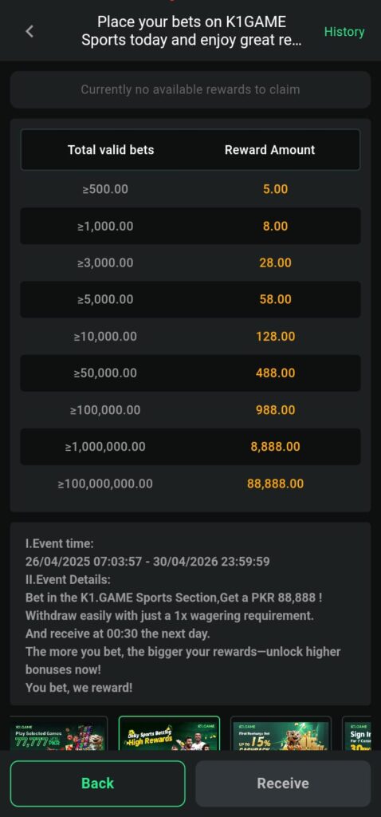Tap the promotion title at the top
381x817 pixels.
(191, 31)
